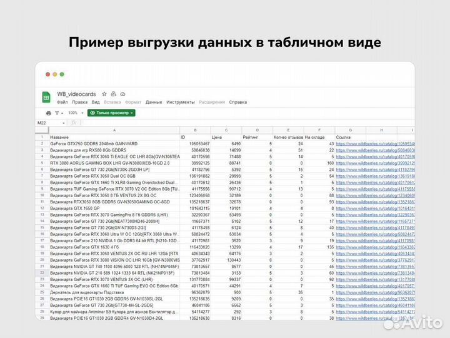Open wildberries link for Держатель для видеокарты row
Screen dimensions: 450x338
376,292
